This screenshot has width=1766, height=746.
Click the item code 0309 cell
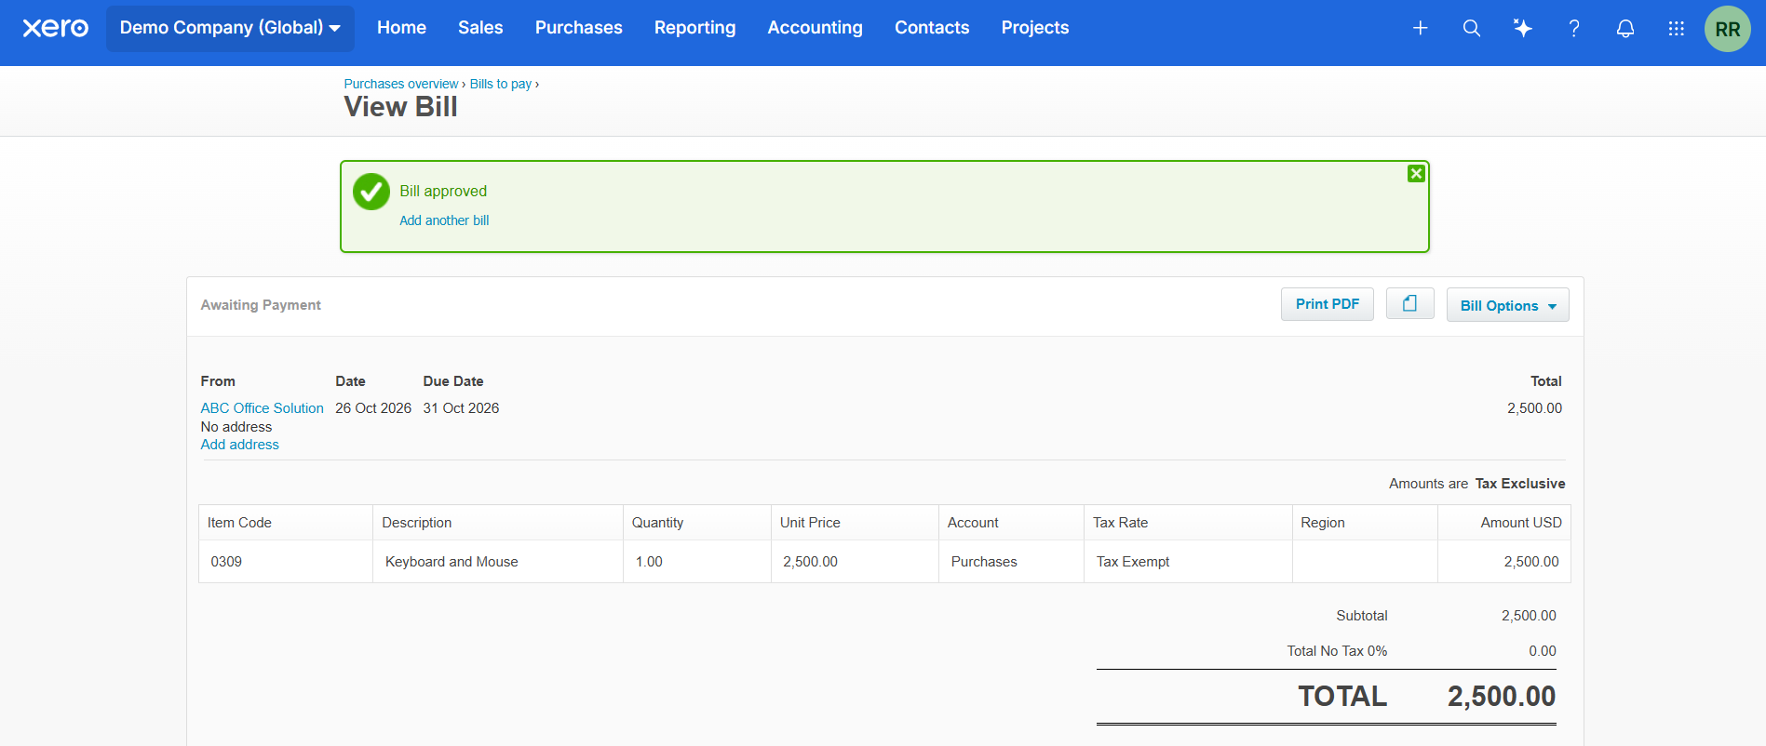coord(286,562)
